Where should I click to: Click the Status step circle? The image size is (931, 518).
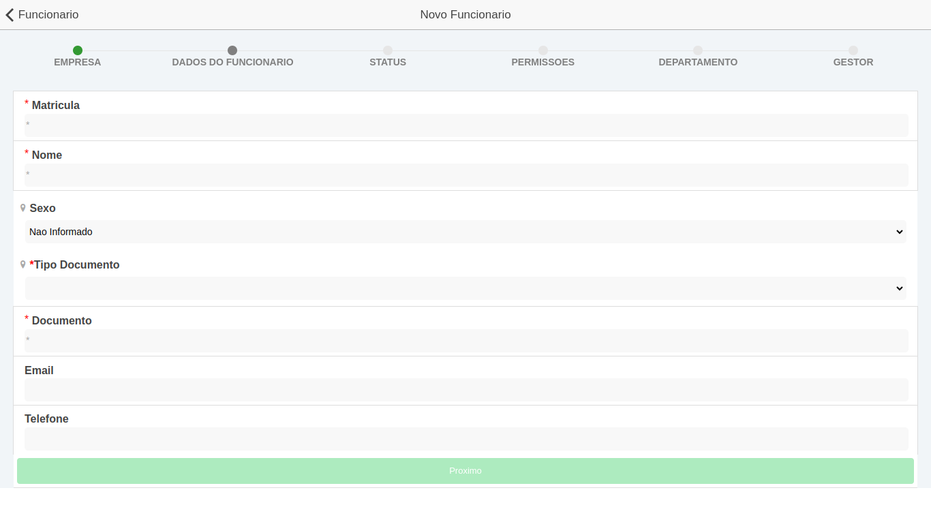click(x=388, y=50)
